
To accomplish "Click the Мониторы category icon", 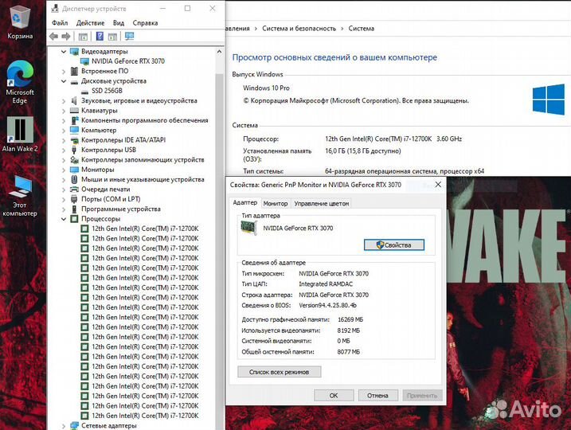I will click(74, 170).
